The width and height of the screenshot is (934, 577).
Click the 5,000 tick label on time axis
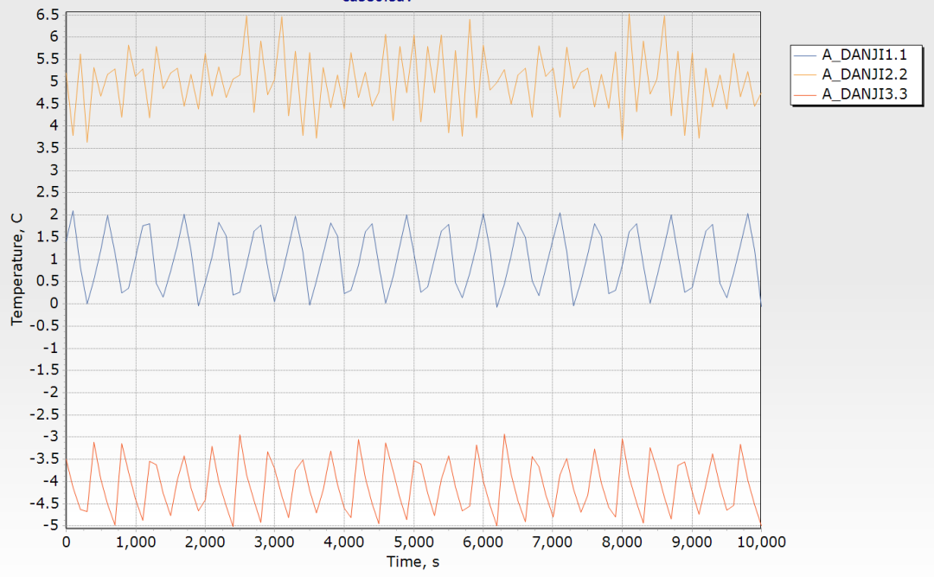tap(413, 542)
